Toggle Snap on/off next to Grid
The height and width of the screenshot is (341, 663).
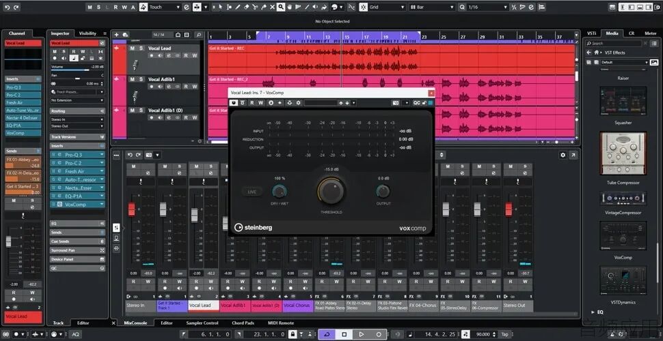[x=364, y=8]
